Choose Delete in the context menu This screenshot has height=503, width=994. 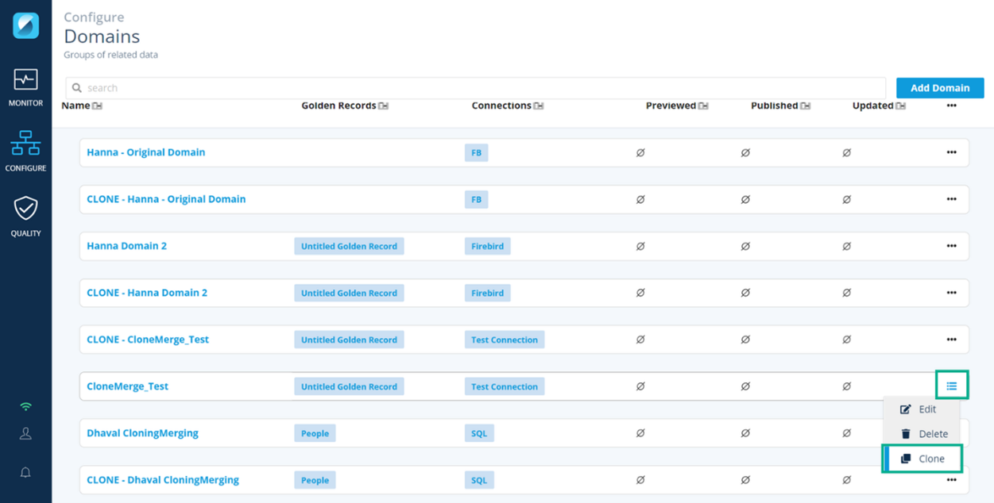tap(923, 434)
